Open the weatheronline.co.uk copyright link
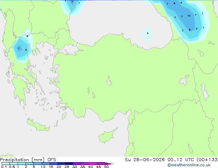The width and height of the screenshot is (218, 168). (189, 165)
